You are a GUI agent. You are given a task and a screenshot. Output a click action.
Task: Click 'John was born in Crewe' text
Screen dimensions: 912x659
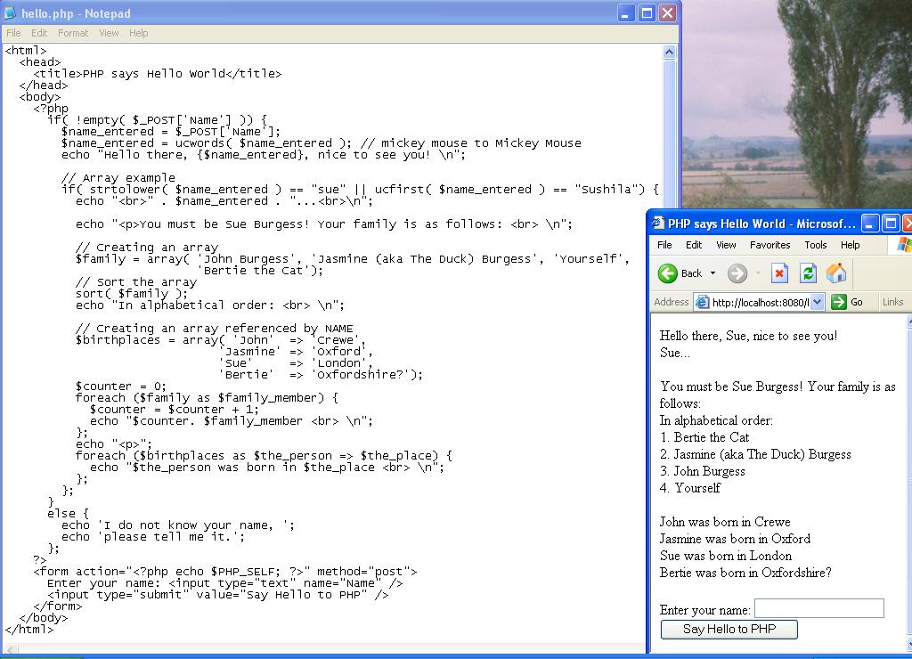point(725,522)
